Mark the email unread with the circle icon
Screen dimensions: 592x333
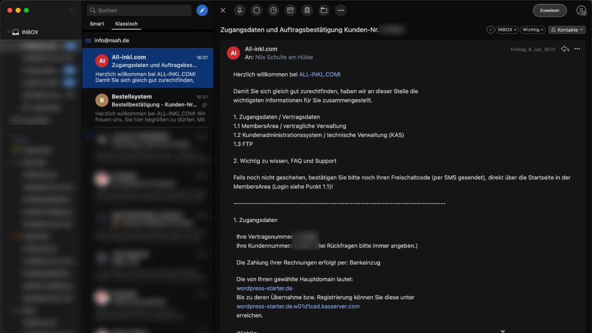click(x=257, y=10)
